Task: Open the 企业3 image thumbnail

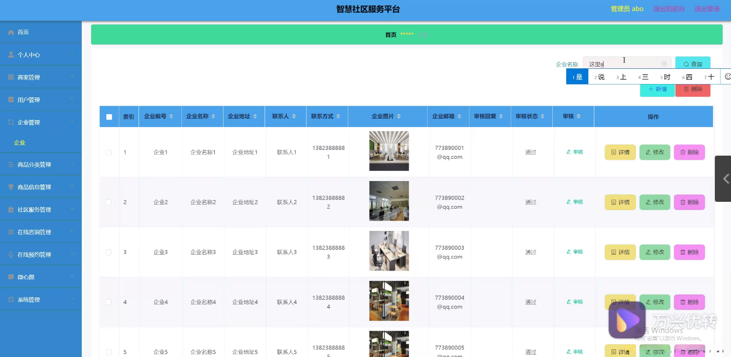Action: tap(389, 251)
